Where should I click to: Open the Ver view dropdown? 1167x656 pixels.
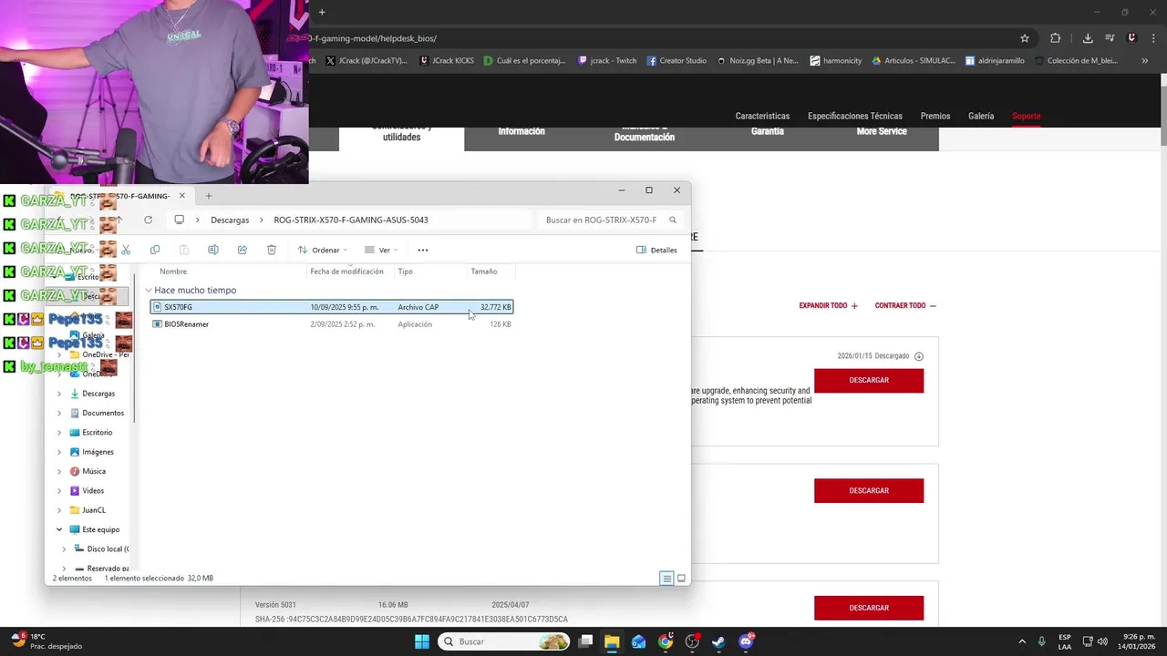[381, 250]
